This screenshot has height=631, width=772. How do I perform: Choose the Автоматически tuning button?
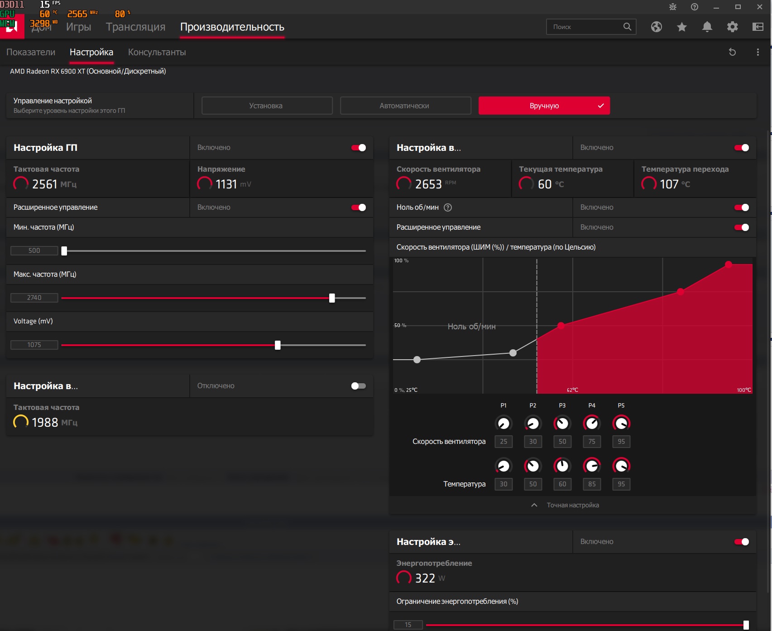tap(406, 106)
